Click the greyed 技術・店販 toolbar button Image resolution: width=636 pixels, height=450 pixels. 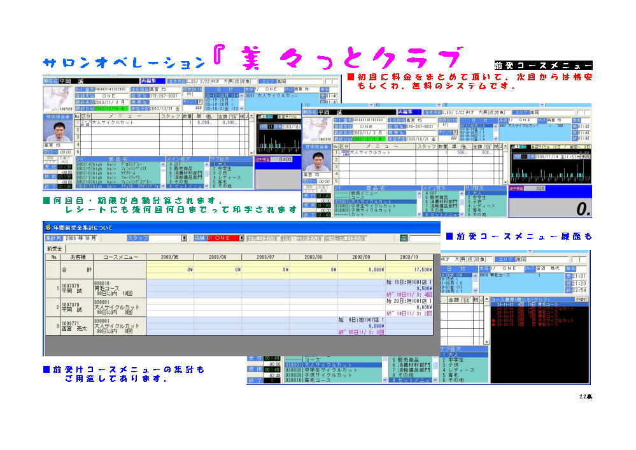coord(301,238)
